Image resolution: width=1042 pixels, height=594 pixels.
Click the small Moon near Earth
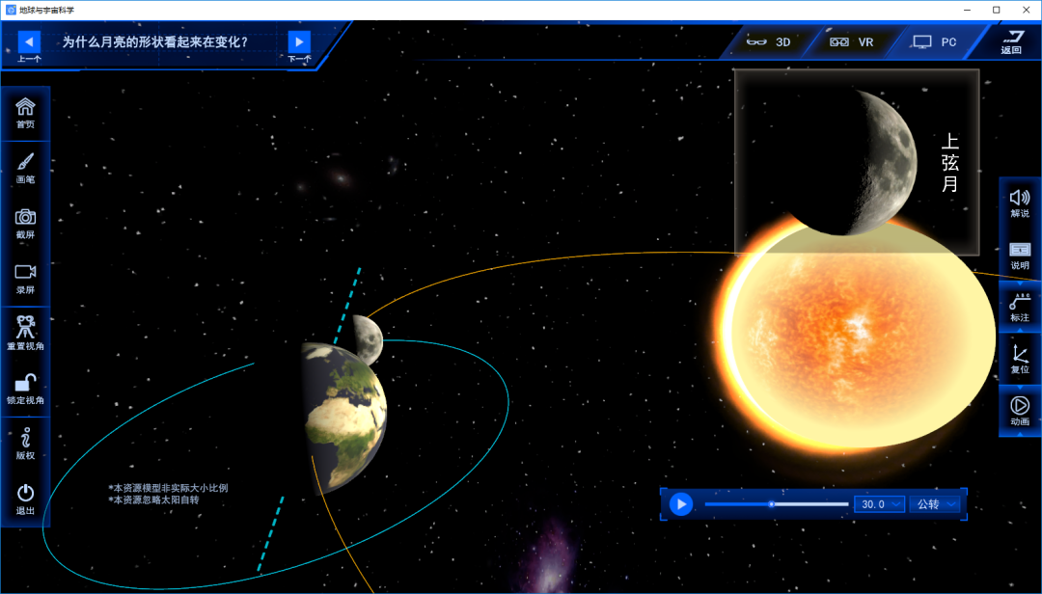pos(369,338)
